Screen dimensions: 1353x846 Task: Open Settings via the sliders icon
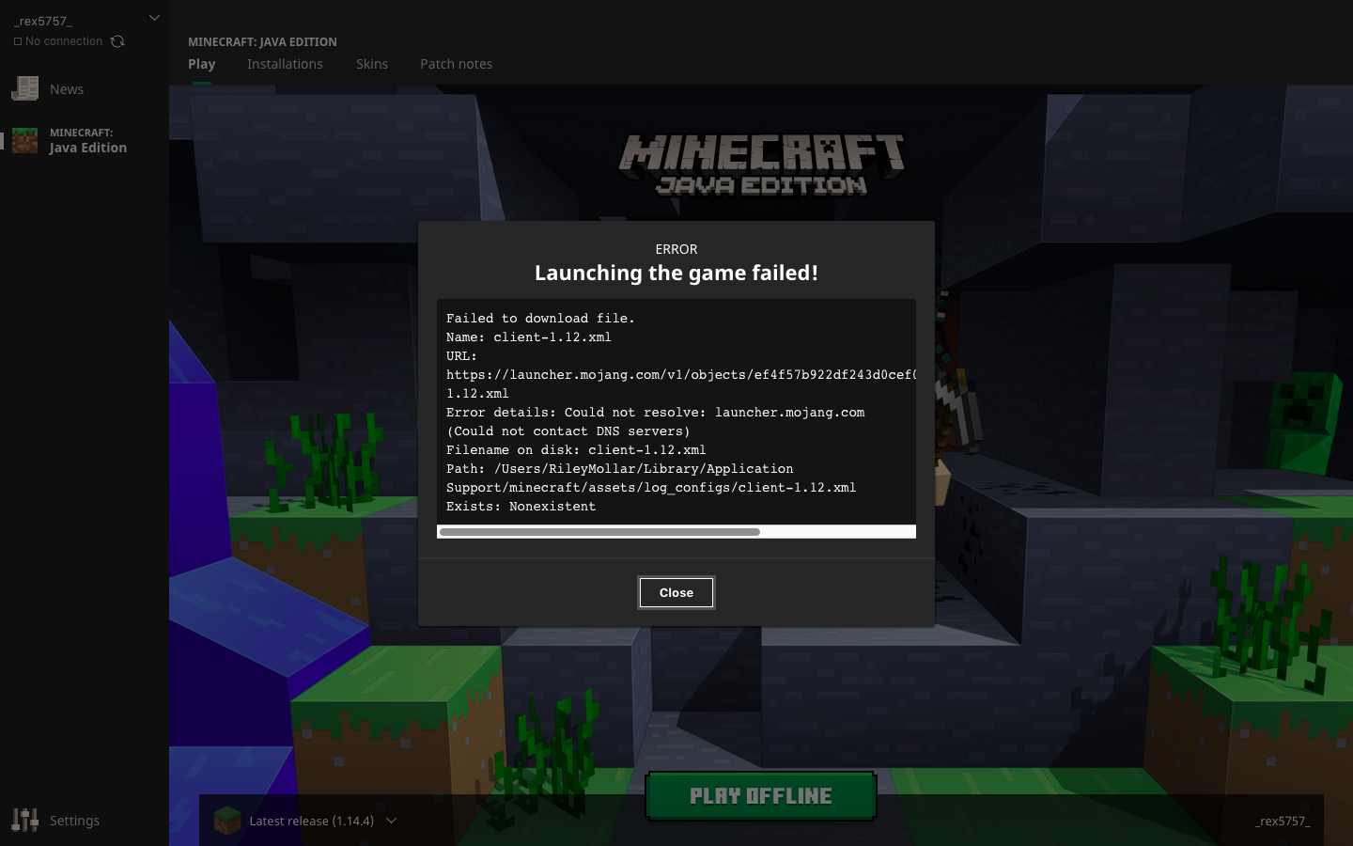click(x=25, y=820)
